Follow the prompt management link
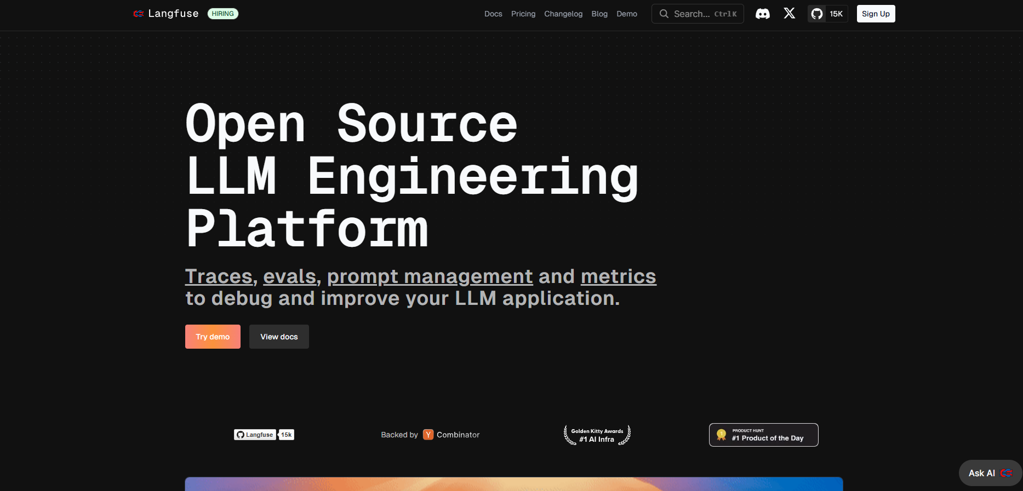 (430, 276)
